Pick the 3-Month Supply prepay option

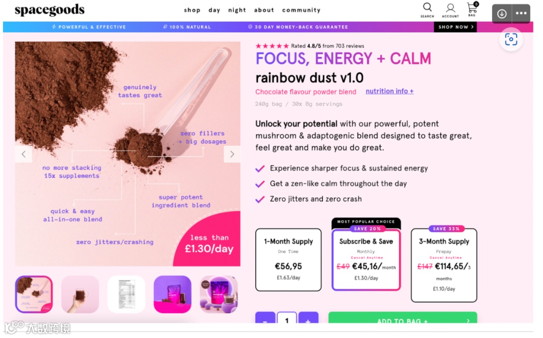tap(444, 265)
